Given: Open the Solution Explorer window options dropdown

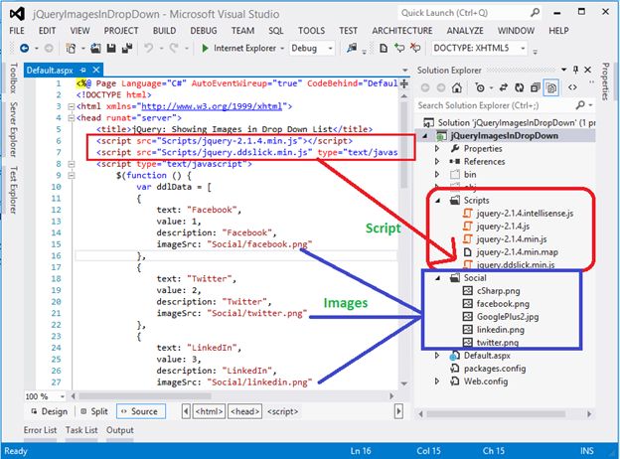Looking at the screenshot, I should click(x=563, y=70).
